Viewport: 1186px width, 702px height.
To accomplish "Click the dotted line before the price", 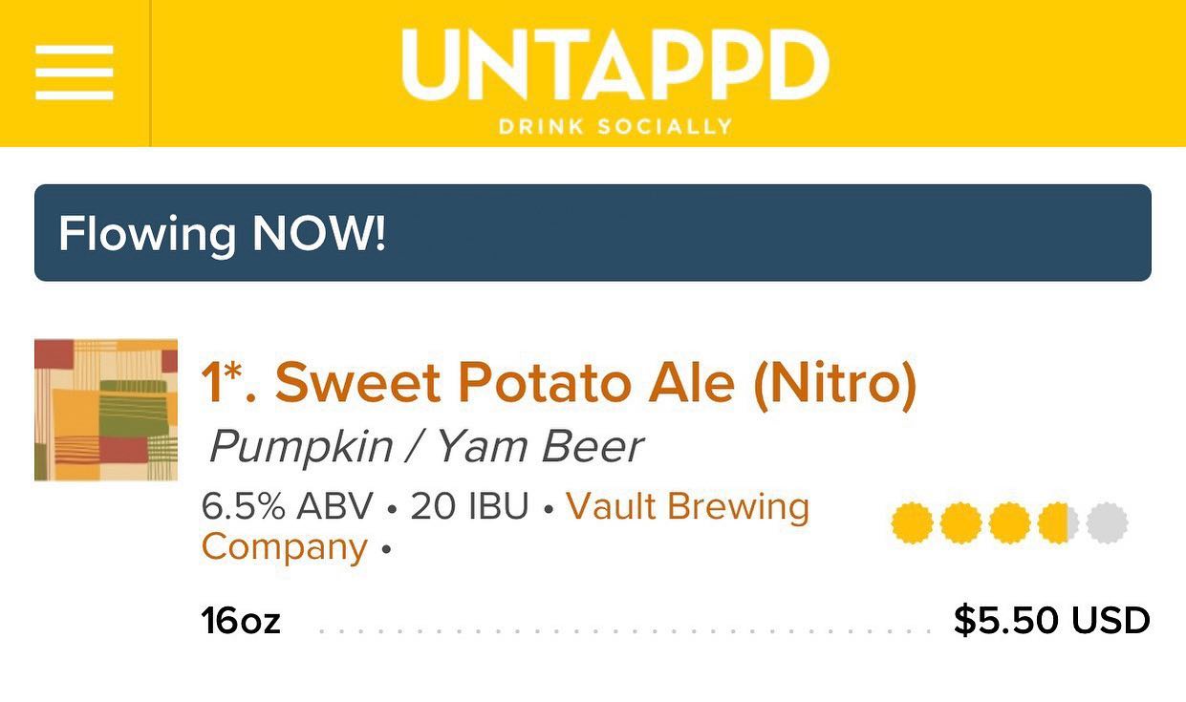I will (625, 631).
